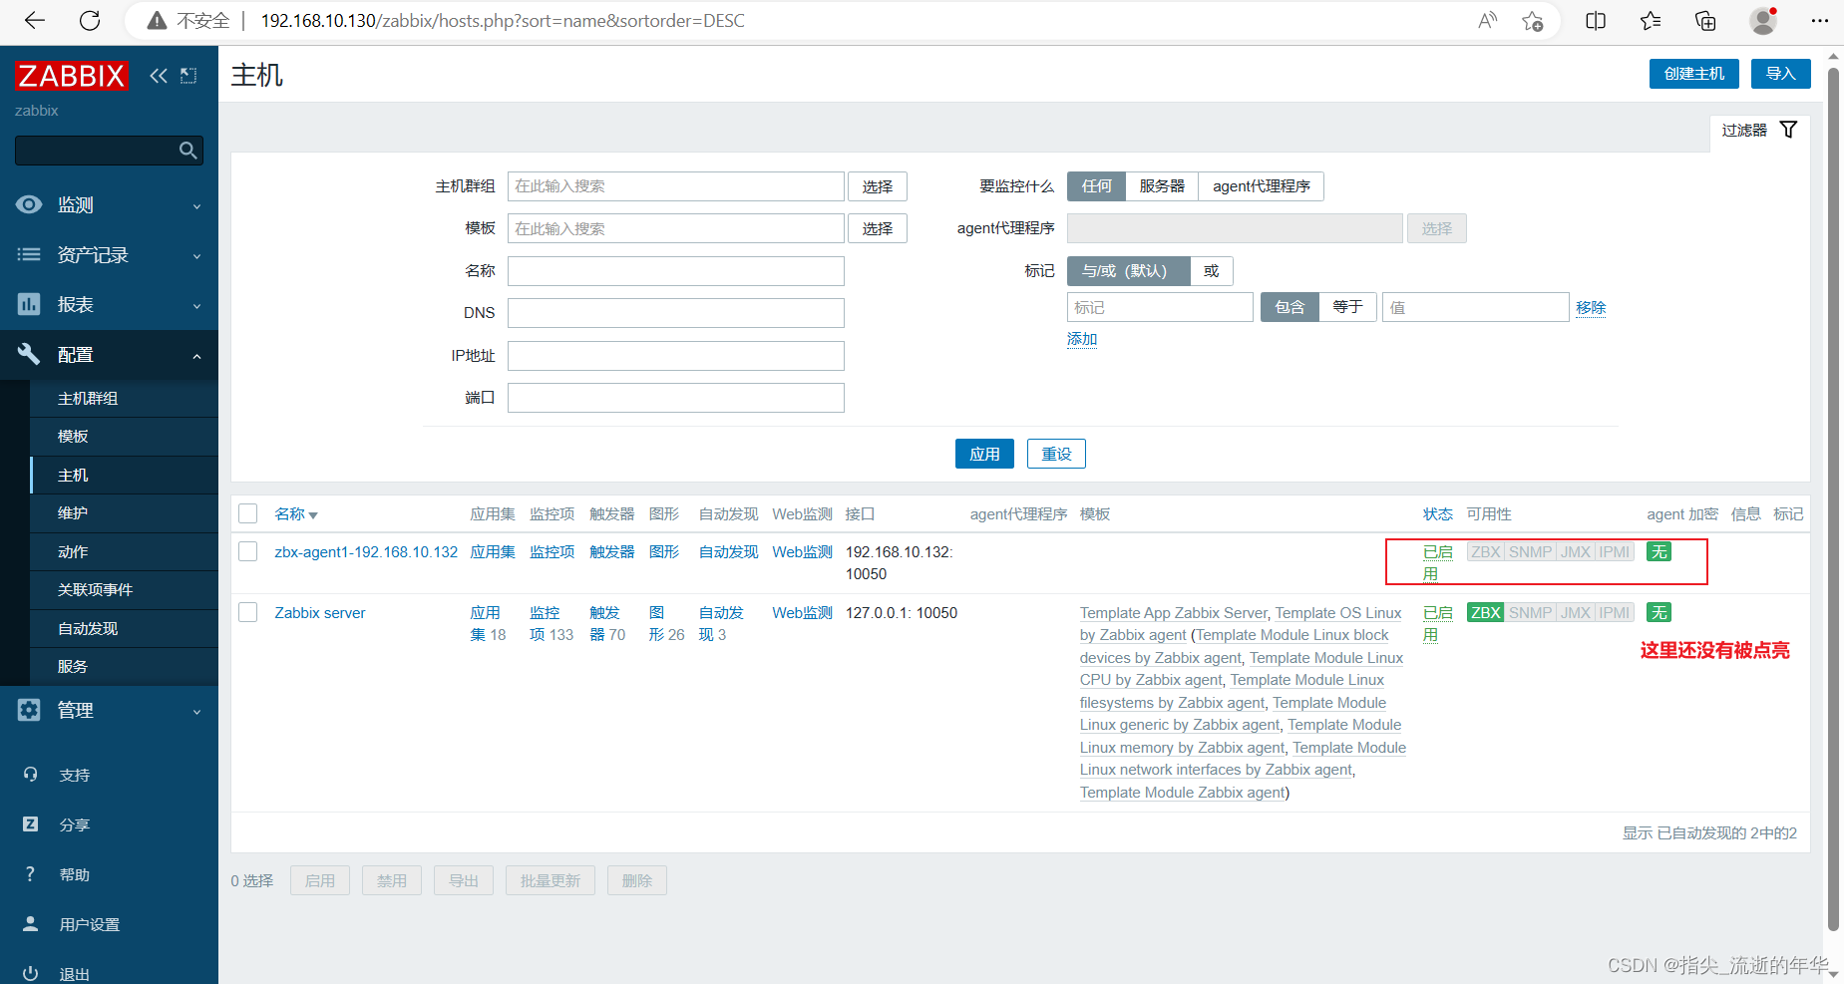Click the 添加 tag link
Viewport: 1844px width, 984px height.
click(x=1082, y=339)
